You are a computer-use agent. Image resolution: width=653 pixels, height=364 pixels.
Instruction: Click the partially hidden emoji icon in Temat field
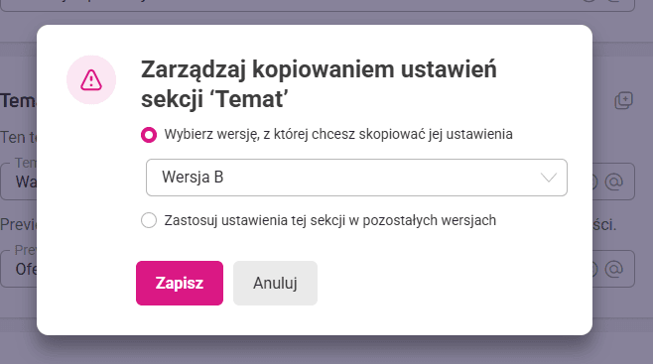pyautogui.click(x=595, y=182)
